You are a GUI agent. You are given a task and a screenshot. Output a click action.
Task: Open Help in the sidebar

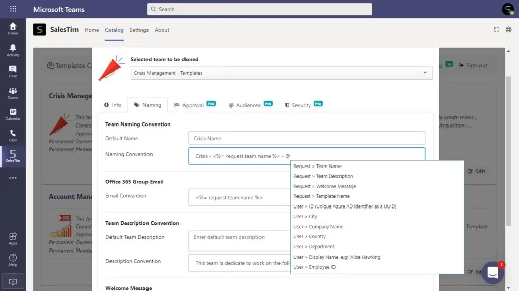point(13,260)
